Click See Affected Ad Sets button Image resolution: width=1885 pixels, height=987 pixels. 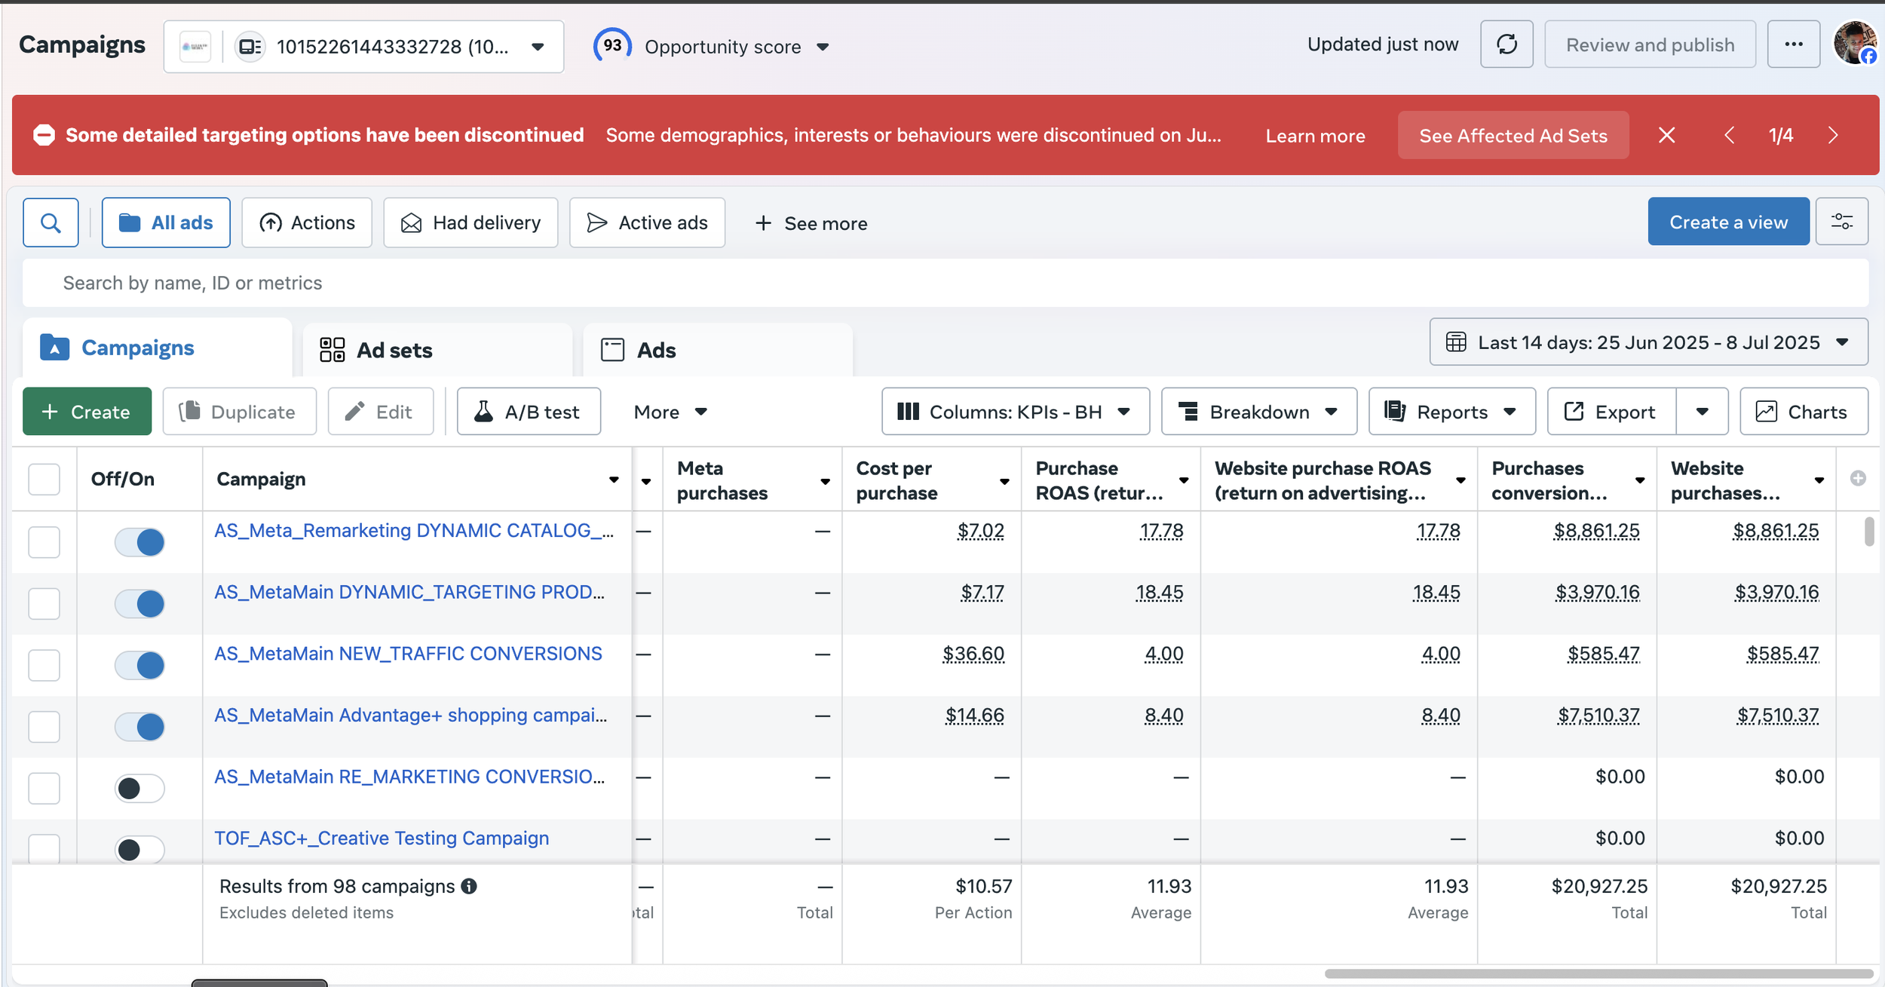click(1513, 136)
